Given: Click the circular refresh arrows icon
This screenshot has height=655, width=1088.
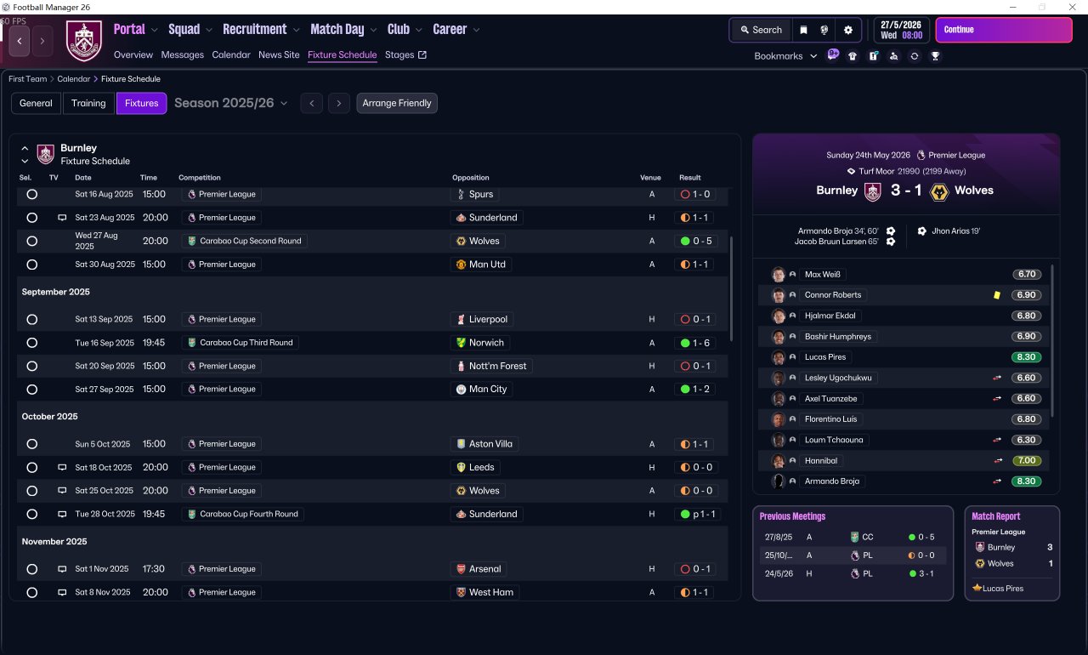Looking at the screenshot, I should (915, 56).
